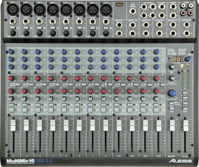Toggle channel 6 MUTE/ALT 3/4 button
The width and height of the screenshot is (199, 167).
[77, 110]
